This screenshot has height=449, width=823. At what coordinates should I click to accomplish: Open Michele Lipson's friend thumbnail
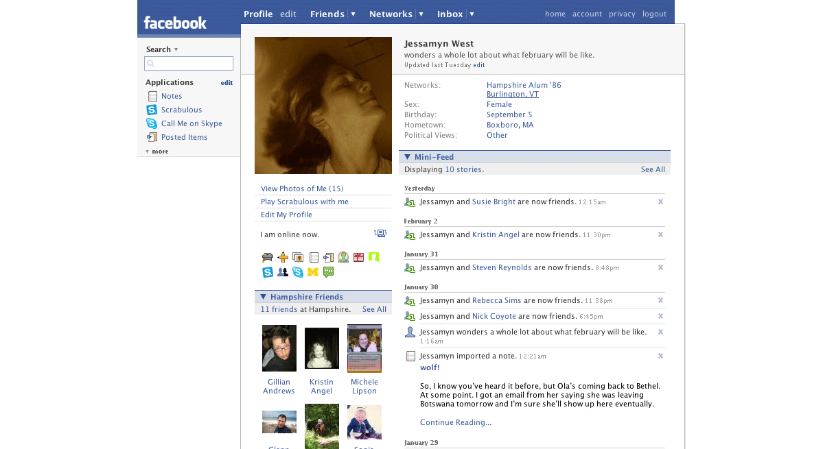364,348
